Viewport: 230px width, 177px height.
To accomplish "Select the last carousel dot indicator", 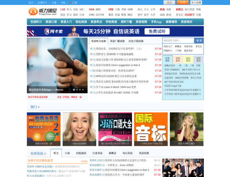I will 83,90.
